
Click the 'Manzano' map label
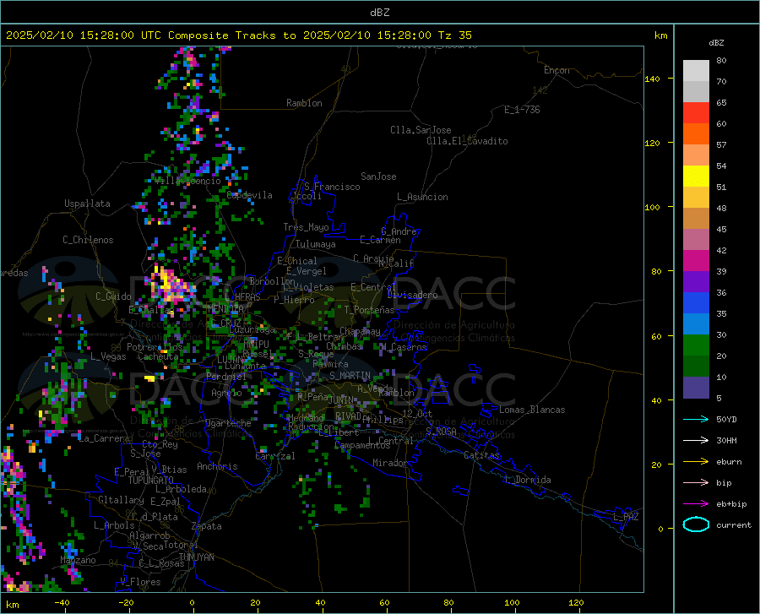point(78,560)
